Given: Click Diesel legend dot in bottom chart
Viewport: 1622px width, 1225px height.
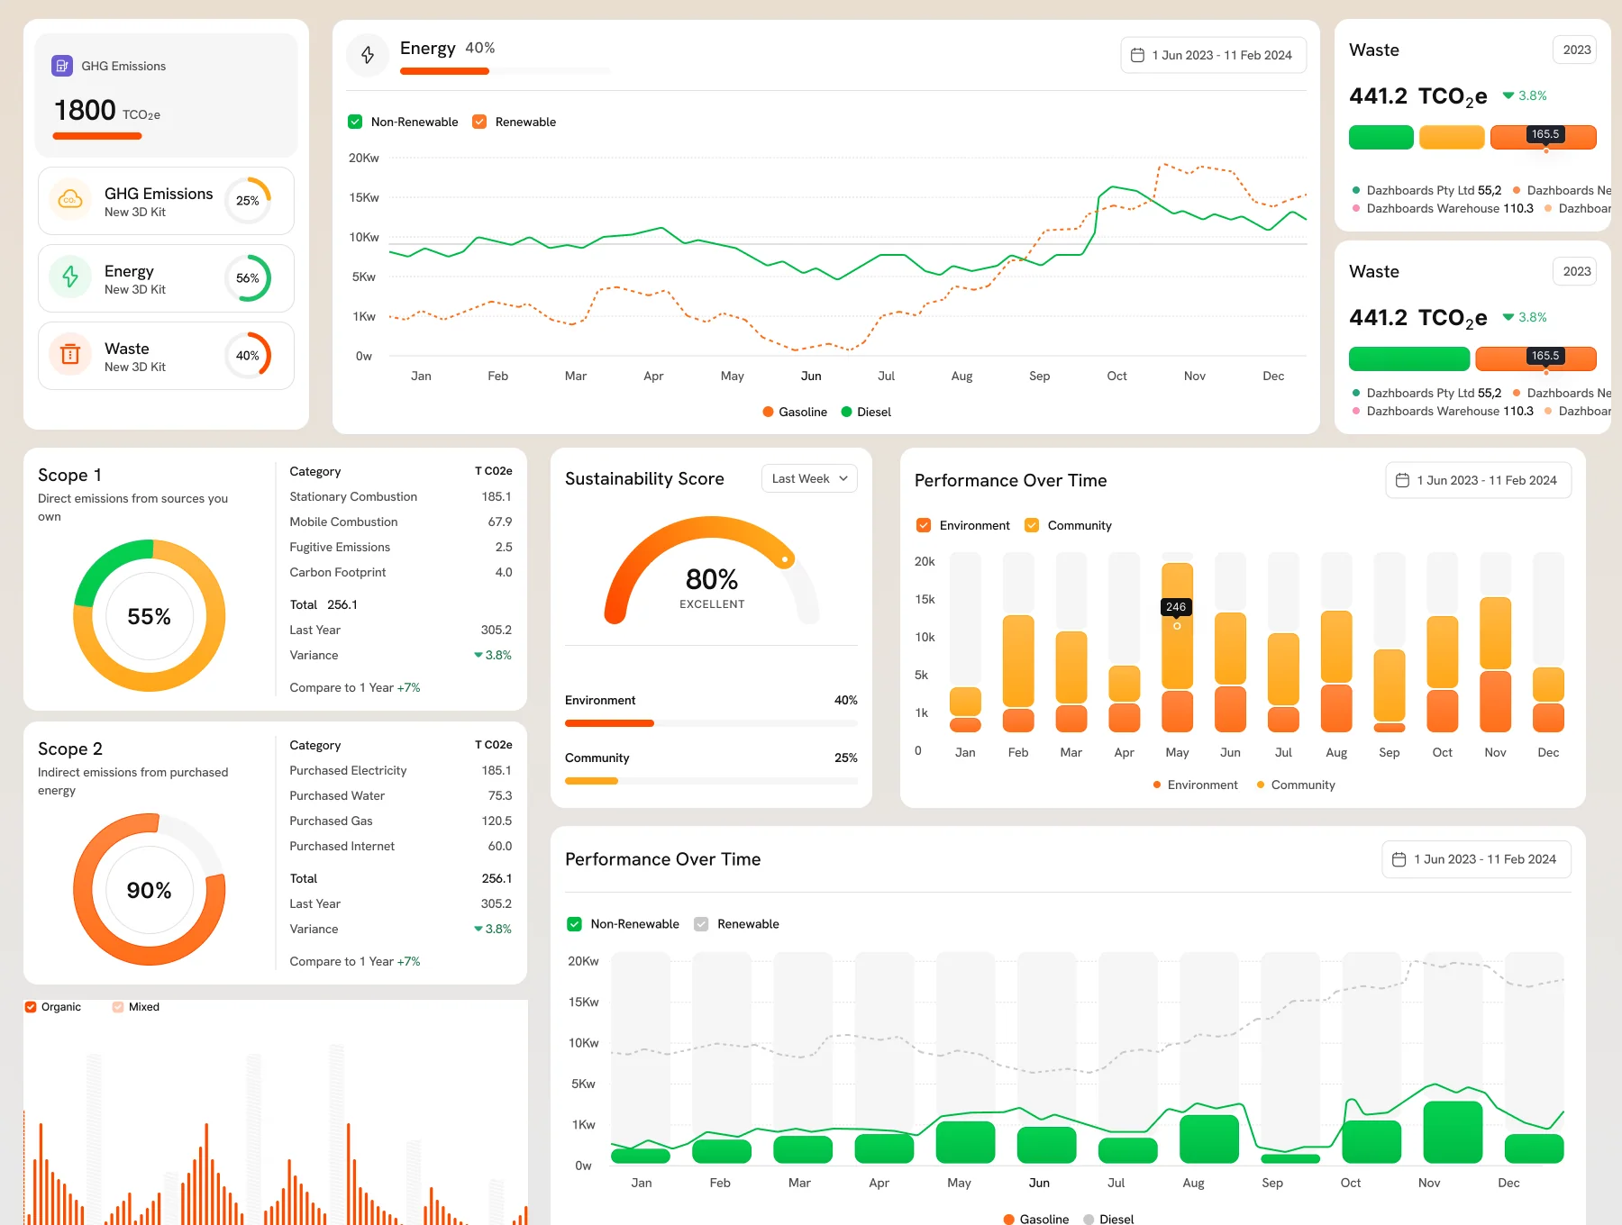Looking at the screenshot, I should (x=1089, y=1219).
